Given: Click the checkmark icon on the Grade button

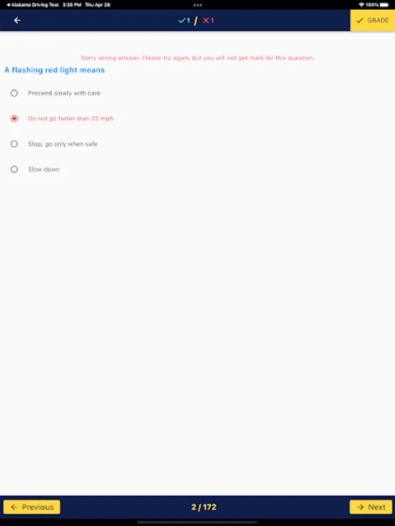Looking at the screenshot, I should [360, 20].
